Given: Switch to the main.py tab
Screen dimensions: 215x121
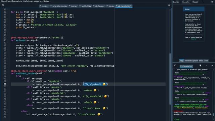Looking at the screenshot, I should [74, 6].
